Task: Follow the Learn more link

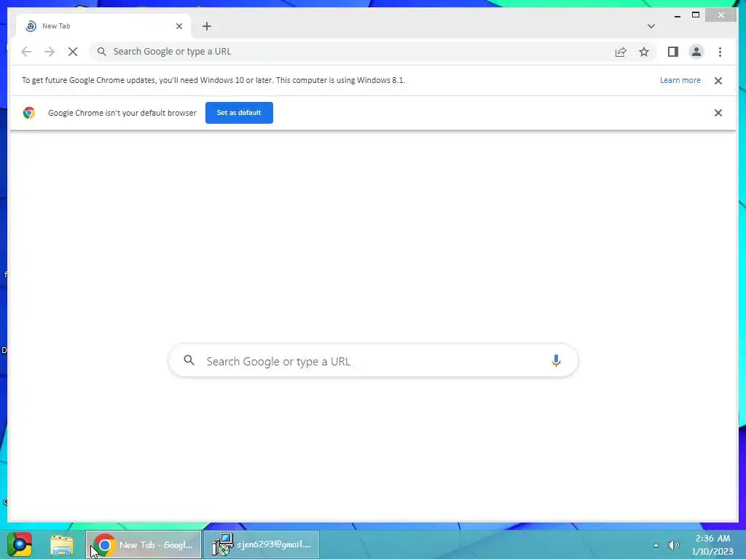Action: (x=680, y=80)
